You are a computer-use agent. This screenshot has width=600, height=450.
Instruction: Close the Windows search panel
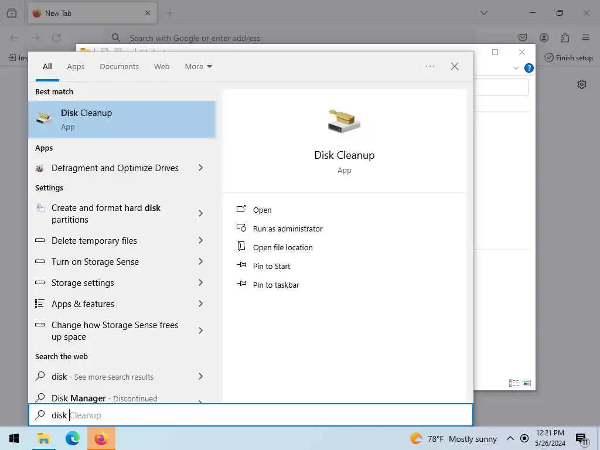point(454,67)
